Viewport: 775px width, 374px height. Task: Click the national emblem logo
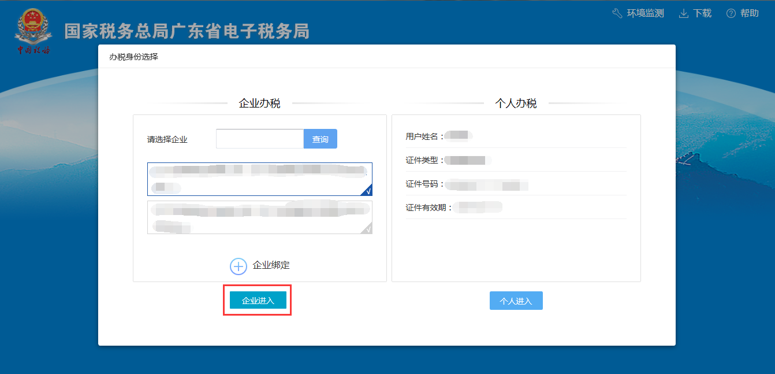pyautogui.click(x=33, y=29)
